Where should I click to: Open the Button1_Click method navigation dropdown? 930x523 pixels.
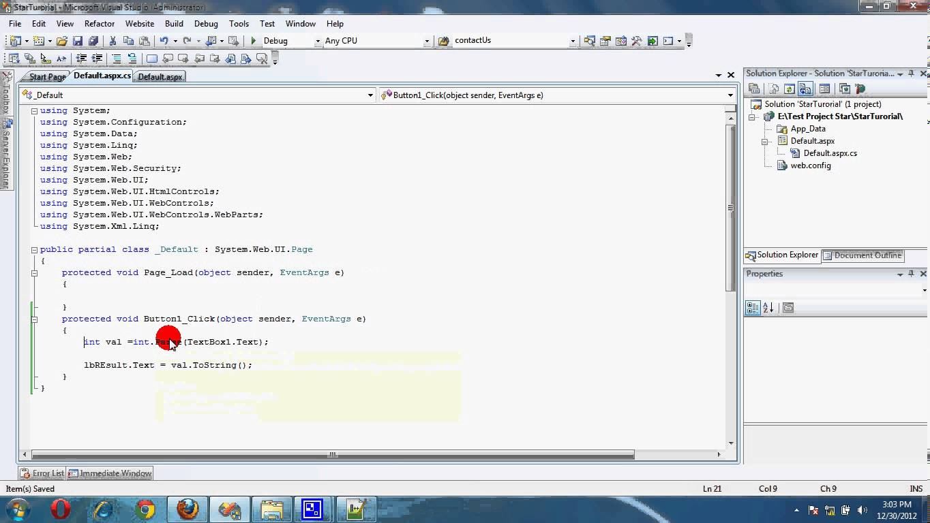pyautogui.click(x=730, y=95)
